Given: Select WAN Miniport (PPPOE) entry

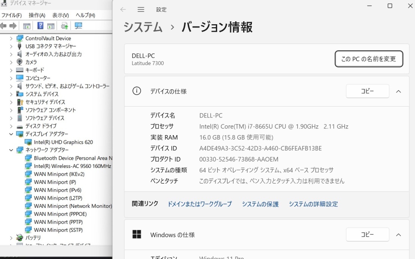Looking at the screenshot, I should click(x=60, y=214).
